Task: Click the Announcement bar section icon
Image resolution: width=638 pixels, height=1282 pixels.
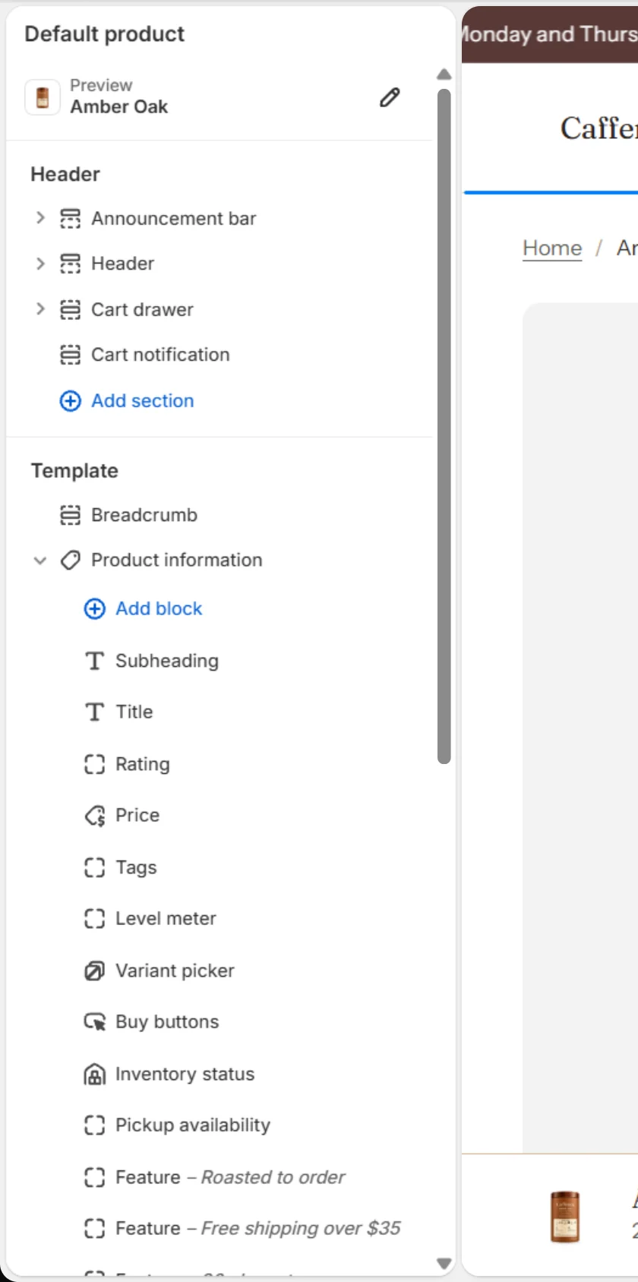Action: pos(70,219)
